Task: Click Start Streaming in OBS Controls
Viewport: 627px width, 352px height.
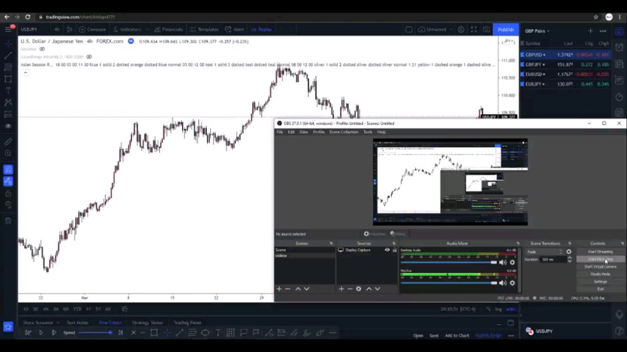Action: pyautogui.click(x=600, y=252)
